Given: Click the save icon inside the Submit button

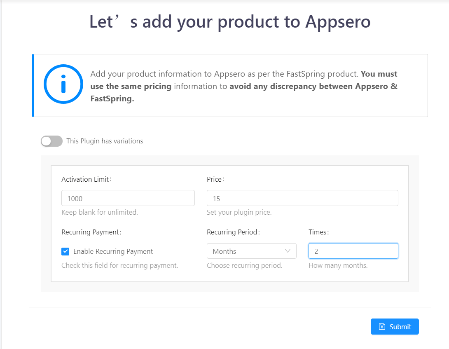Looking at the screenshot, I should click(381, 326).
